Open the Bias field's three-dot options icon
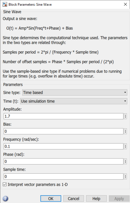The height and width of the screenshot is (203, 130). pyautogui.click(x=125, y=131)
